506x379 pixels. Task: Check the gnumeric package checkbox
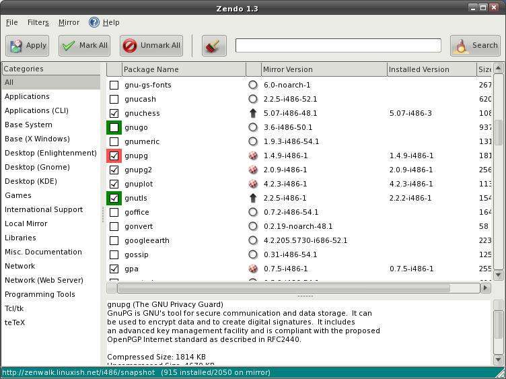114,142
